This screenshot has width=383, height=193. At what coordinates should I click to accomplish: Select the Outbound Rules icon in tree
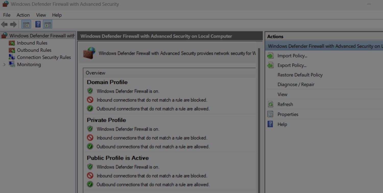click(x=12, y=50)
